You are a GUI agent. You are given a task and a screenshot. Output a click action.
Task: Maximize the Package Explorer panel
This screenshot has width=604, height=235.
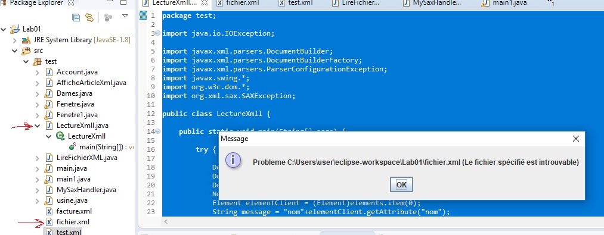click(123, 2)
